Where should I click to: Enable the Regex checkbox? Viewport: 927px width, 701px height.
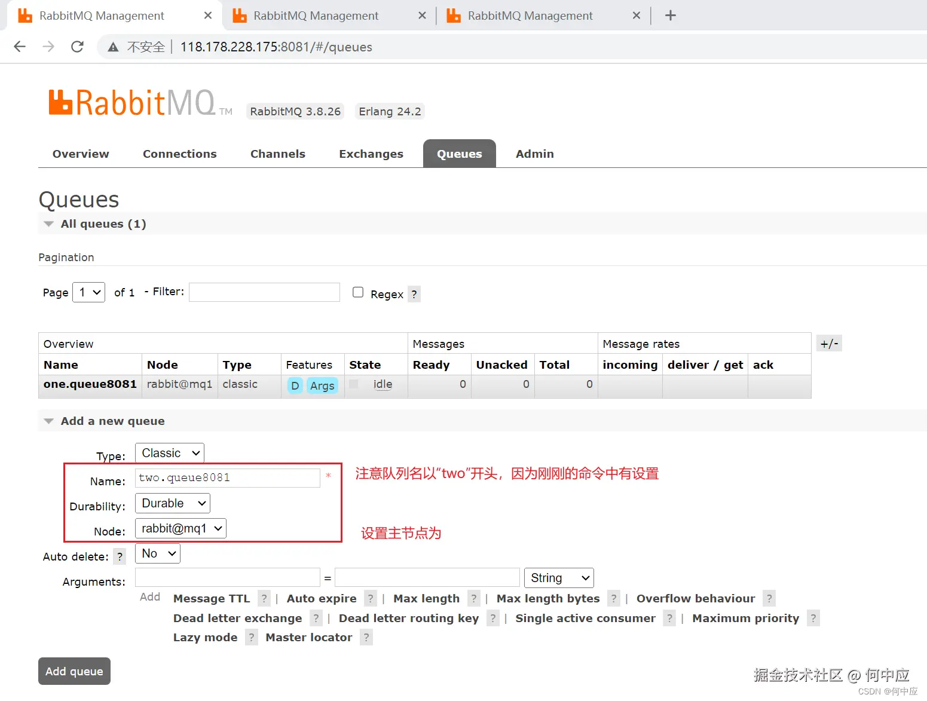[358, 292]
